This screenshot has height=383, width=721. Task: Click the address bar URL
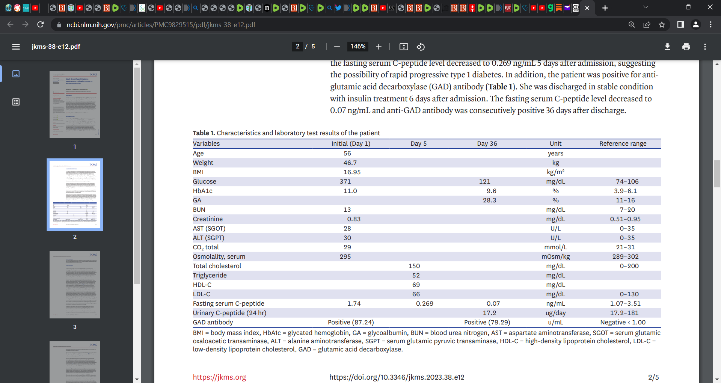point(161,25)
